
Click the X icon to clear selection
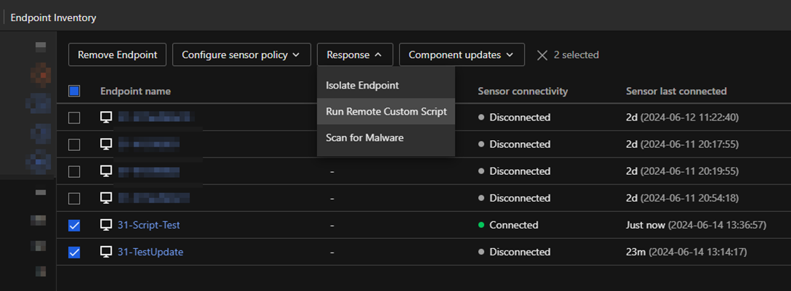541,55
